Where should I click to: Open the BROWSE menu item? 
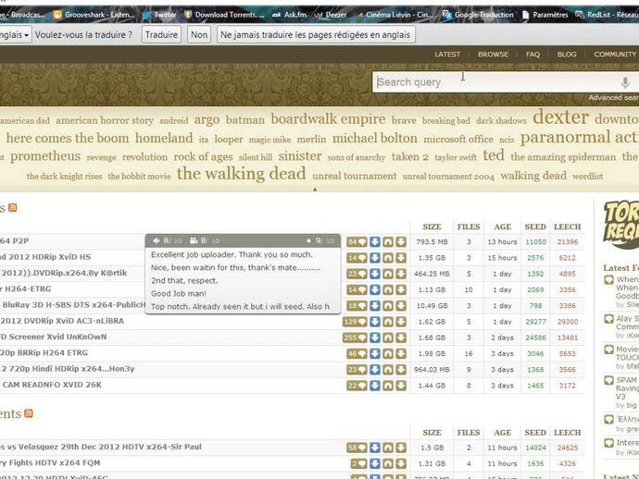[x=493, y=55]
